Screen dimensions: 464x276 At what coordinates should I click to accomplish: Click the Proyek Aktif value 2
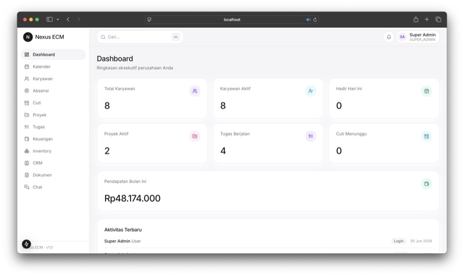(107, 151)
